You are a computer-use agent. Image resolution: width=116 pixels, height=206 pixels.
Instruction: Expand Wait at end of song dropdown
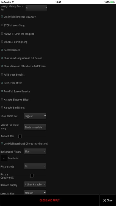pyautogui.click(x=35, y=127)
